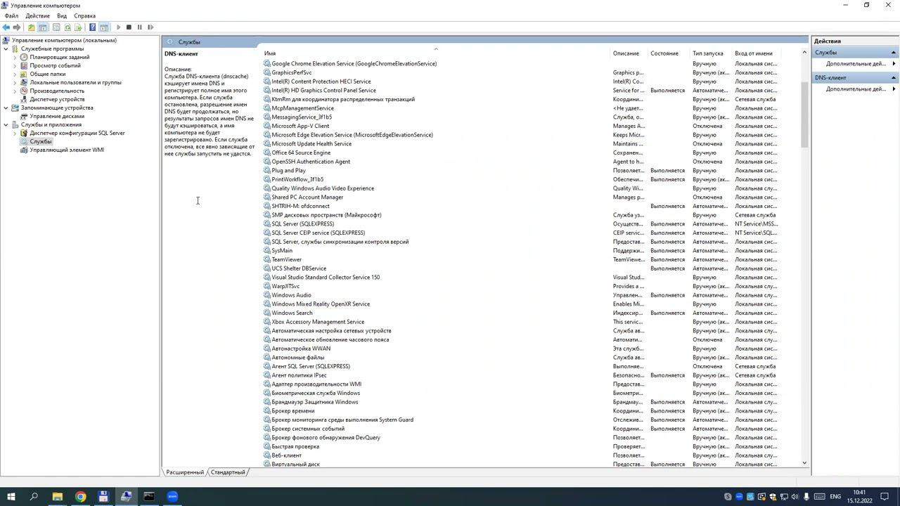Expand the Производительность node
Screen dimensions: 900x506
point(15,91)
